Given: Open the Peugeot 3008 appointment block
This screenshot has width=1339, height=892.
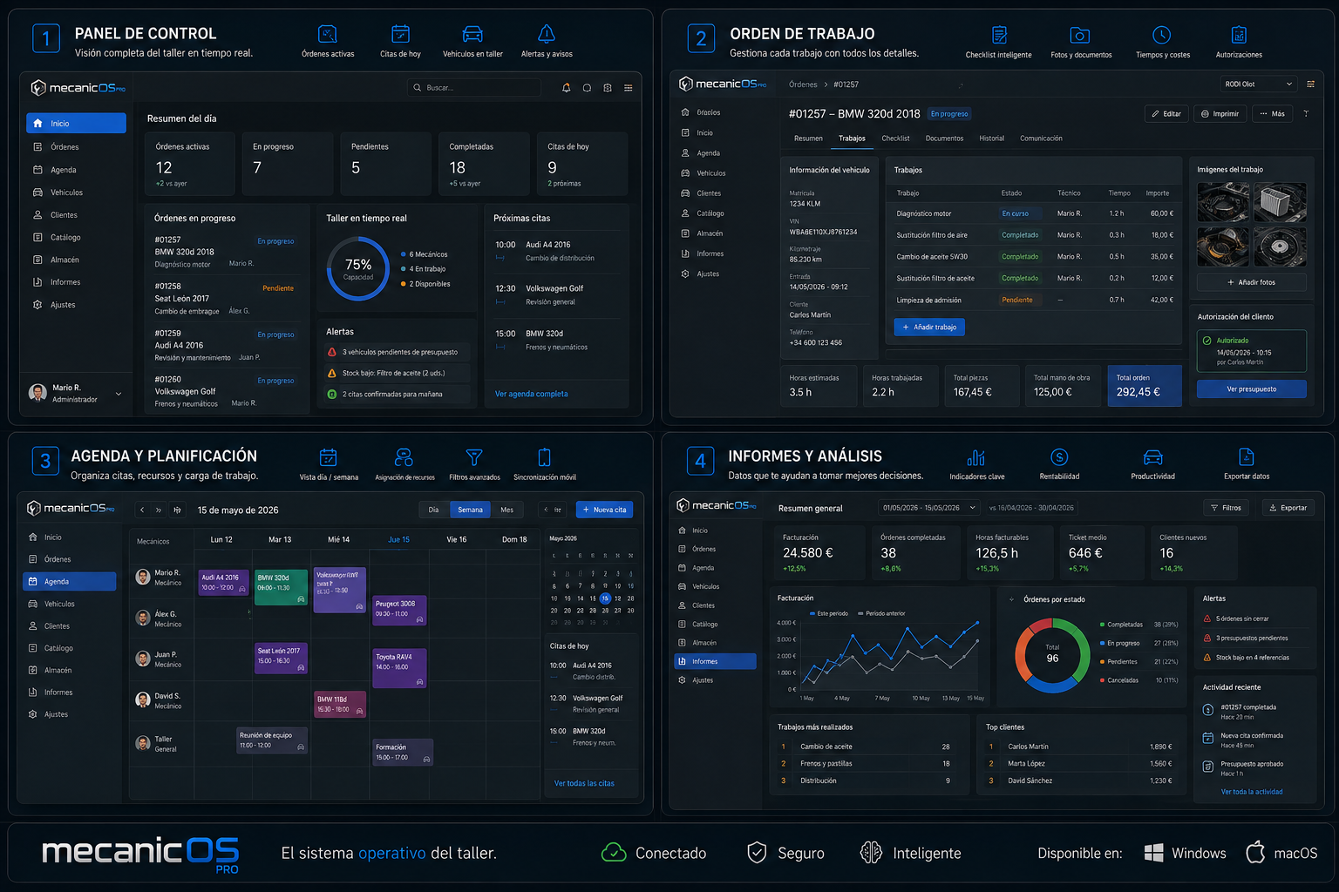Looking at the screenshot, I should (x=400, y=612).
